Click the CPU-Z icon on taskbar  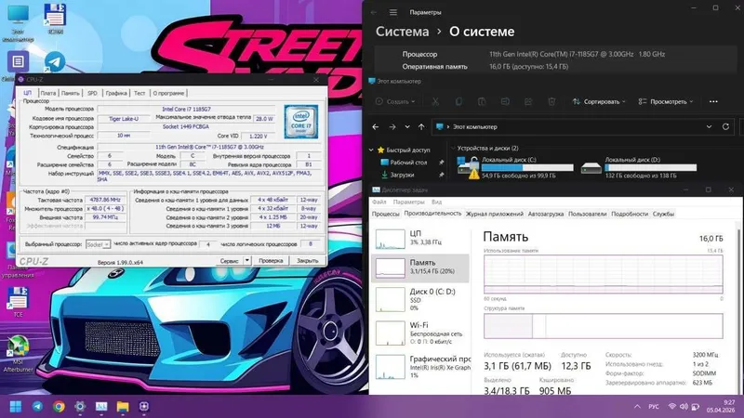144,406
